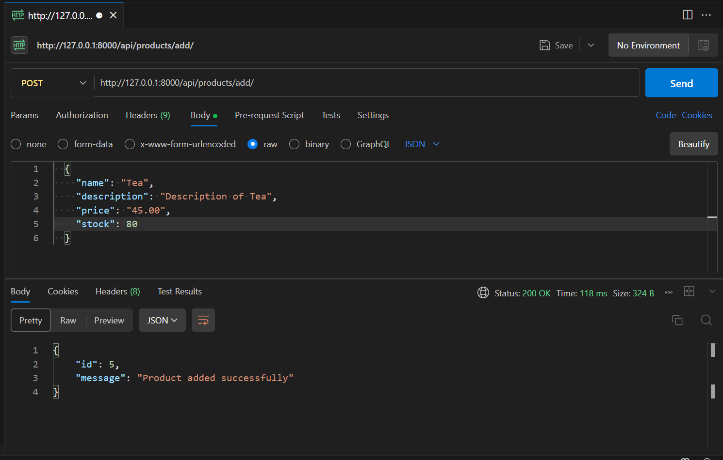
Task: Open the POST method dropdown
Action: [x=52, y=83]
